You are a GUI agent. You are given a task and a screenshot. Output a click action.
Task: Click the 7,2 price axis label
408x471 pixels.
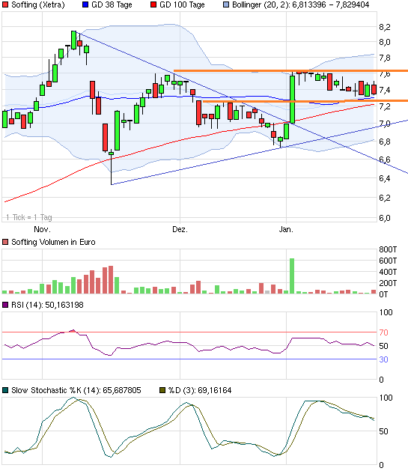pyautogui.click(x=385, y=106)
